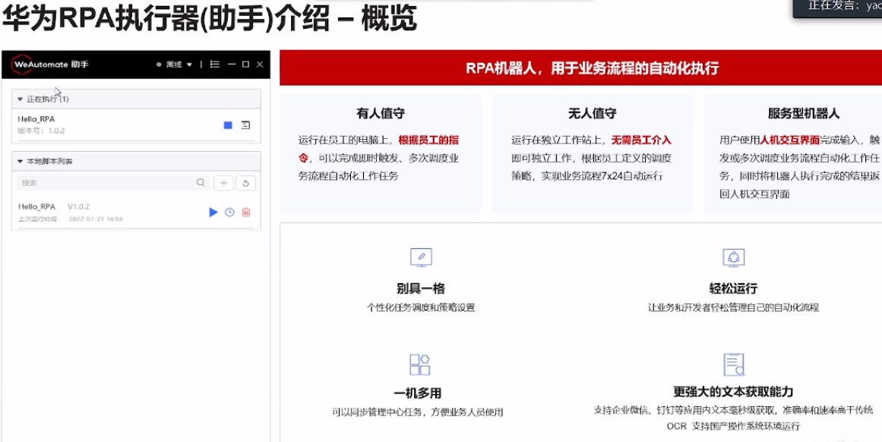Stop the running Hello_RPA script
882x442 pixels.
pyautogui.click(x=228, y=125)
